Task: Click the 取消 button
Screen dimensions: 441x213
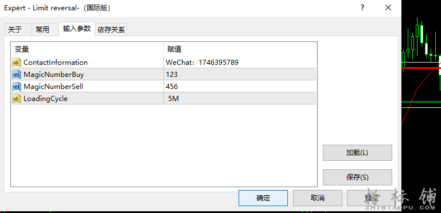Action: [318, 198]
